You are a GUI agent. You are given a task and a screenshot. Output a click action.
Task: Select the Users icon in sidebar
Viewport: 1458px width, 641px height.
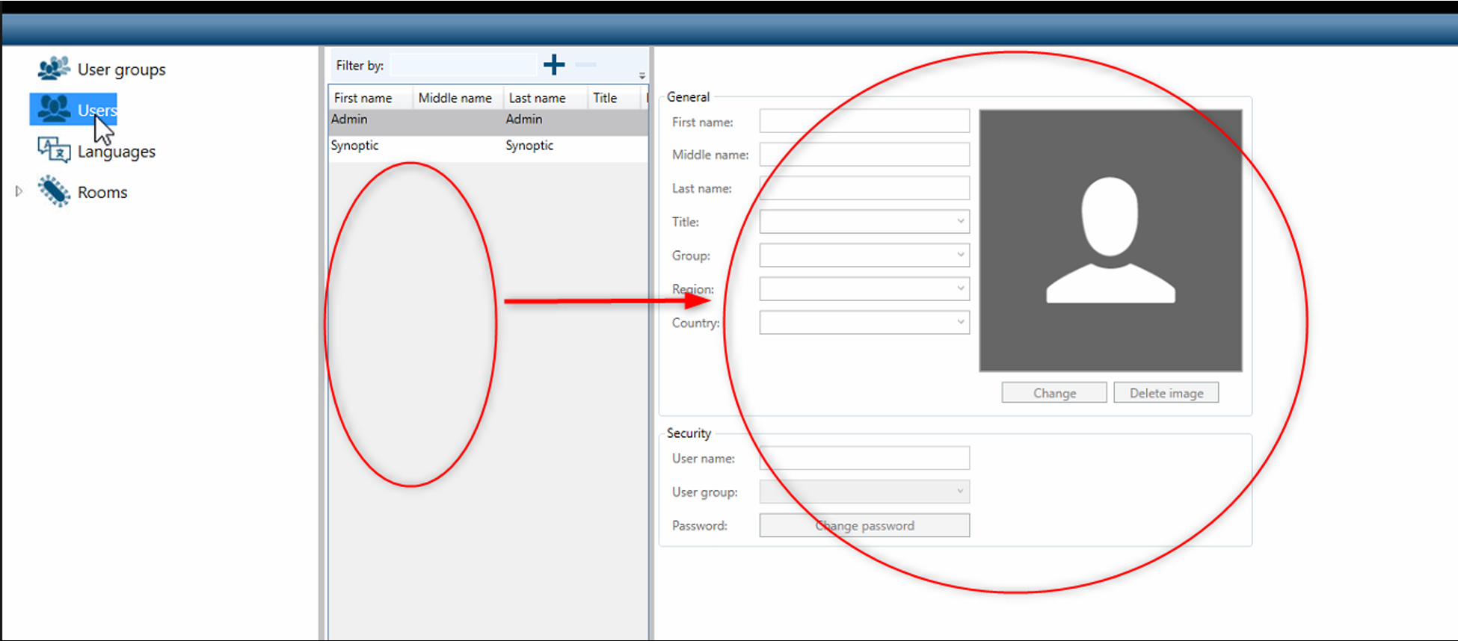coord(54,109)
